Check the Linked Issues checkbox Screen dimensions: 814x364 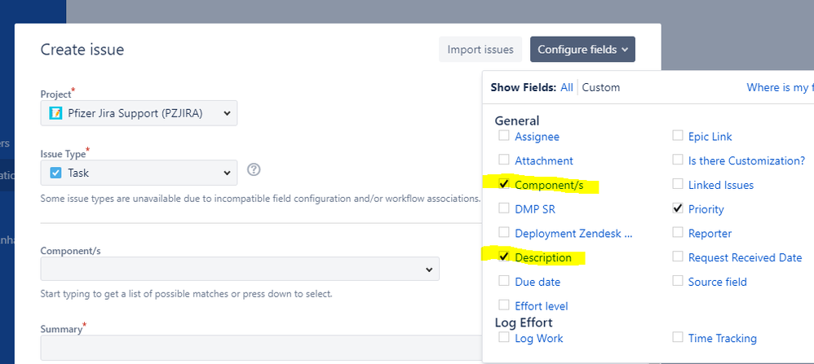(678, 184)
